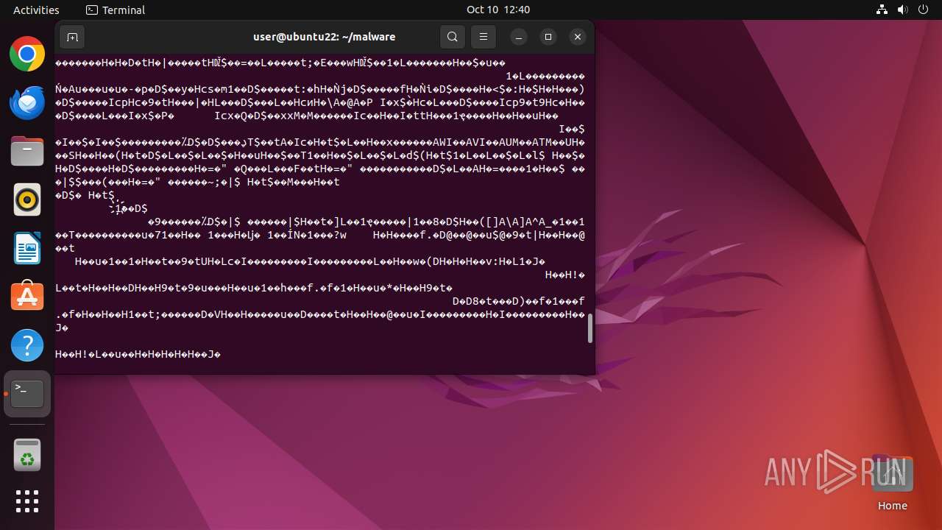Open the power icon in system tray
The width and height of the screenshot is (942, 530).
pyautogui.click(x=924, y=10)
